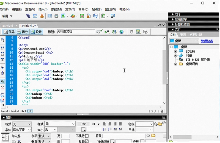This screenshot has height=143, width=220.
Task: Click the Hyperlink insert icon
Action: click(28, 16)
